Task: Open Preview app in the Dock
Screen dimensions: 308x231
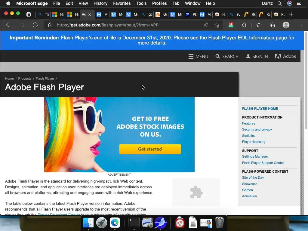Action: pos(147,223)
